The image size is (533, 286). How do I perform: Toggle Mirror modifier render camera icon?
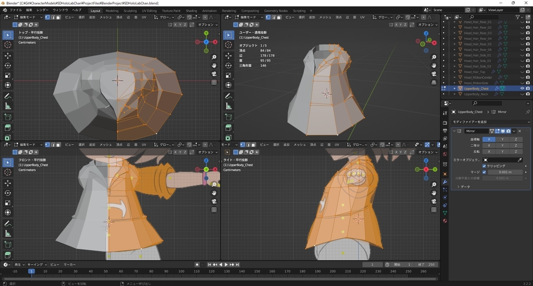[x=508, y=131]
